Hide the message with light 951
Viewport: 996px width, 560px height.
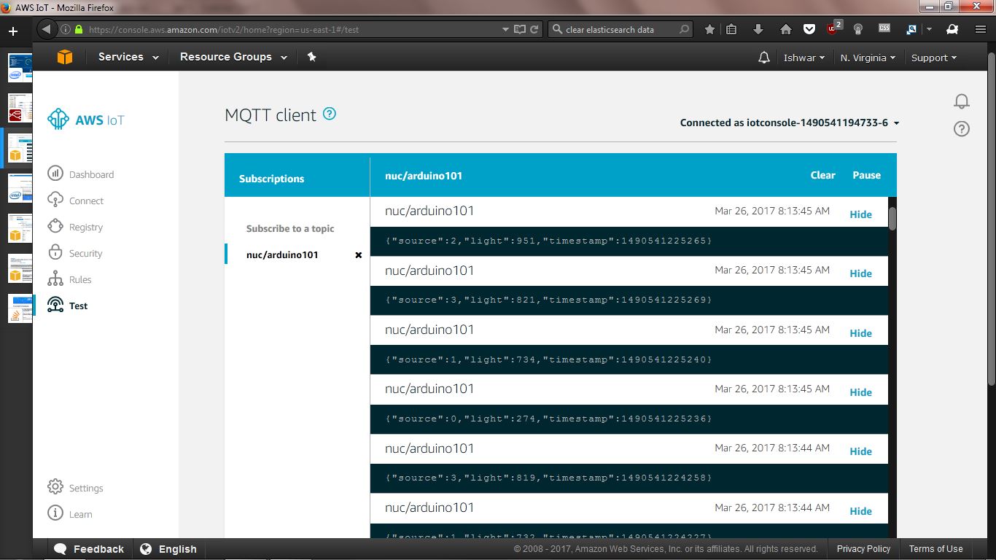(x=861, y=214)
